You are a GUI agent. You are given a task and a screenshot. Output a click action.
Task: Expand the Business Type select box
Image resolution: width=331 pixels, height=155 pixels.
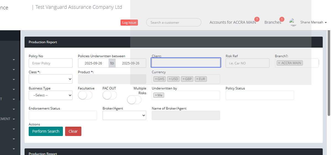(x=50, y=95)
